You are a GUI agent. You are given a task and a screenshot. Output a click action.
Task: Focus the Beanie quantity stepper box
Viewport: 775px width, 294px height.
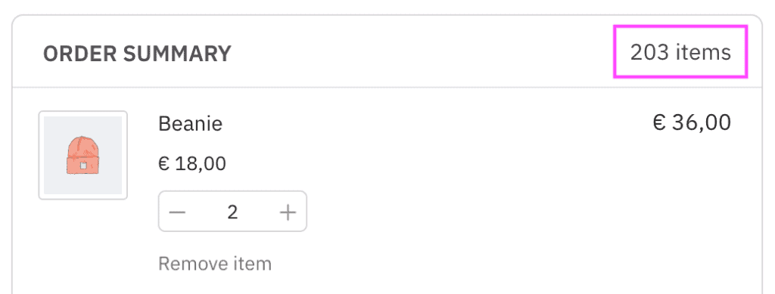click(232, 211)
